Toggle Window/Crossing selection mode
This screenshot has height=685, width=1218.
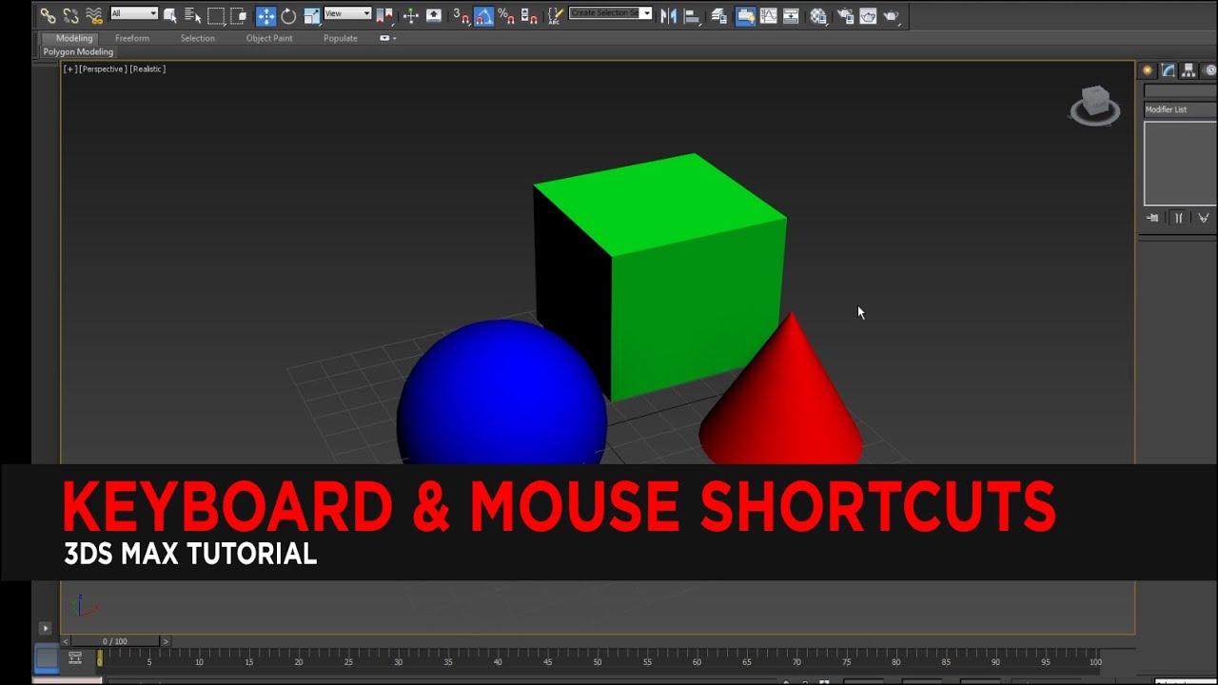(x=239, y=15)
